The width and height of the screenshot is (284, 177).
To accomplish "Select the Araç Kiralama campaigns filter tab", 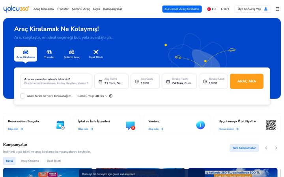I will [30, 161].
